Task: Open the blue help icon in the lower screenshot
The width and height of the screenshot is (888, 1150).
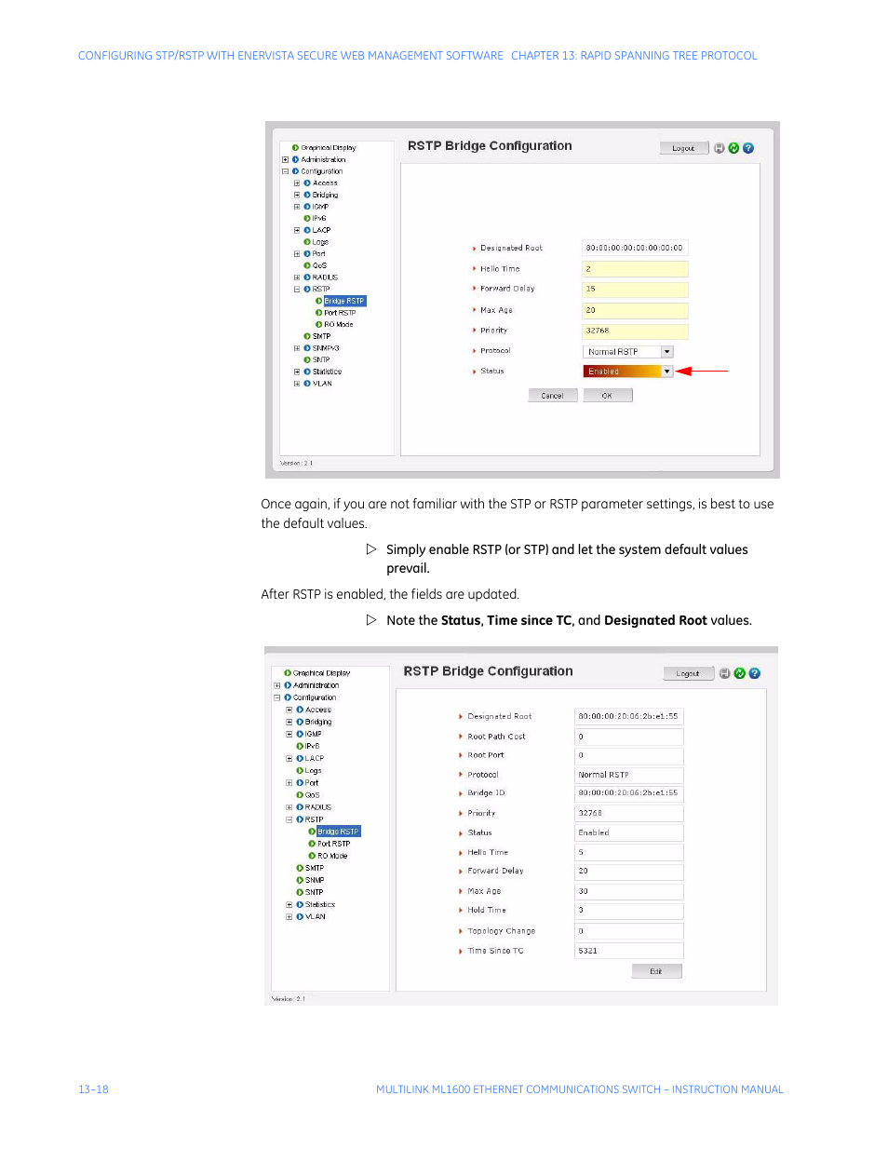Action: [x=755, y=673]
